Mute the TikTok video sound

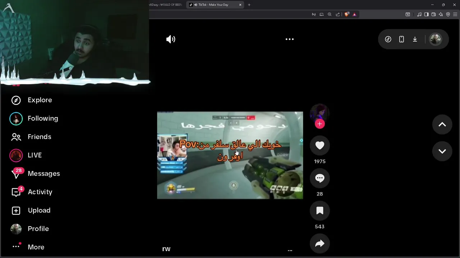pyautogui.click(x=171, y=39)
